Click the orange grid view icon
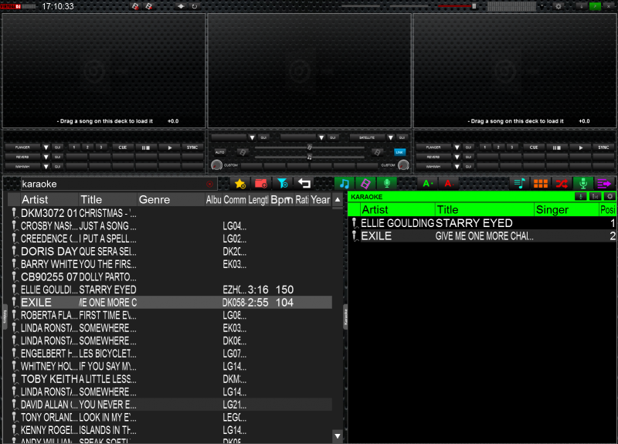The height and width of the screenshot is (444, 618). click(541, 184)
